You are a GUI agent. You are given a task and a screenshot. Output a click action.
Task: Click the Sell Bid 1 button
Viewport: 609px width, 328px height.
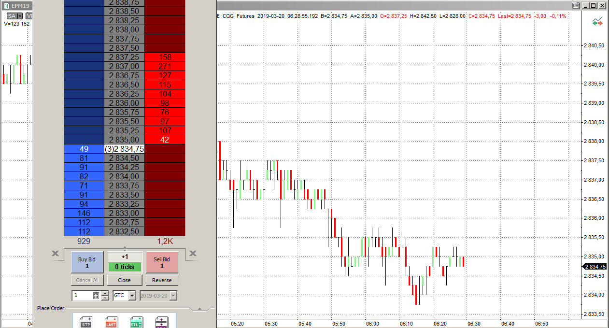point(162,262)
